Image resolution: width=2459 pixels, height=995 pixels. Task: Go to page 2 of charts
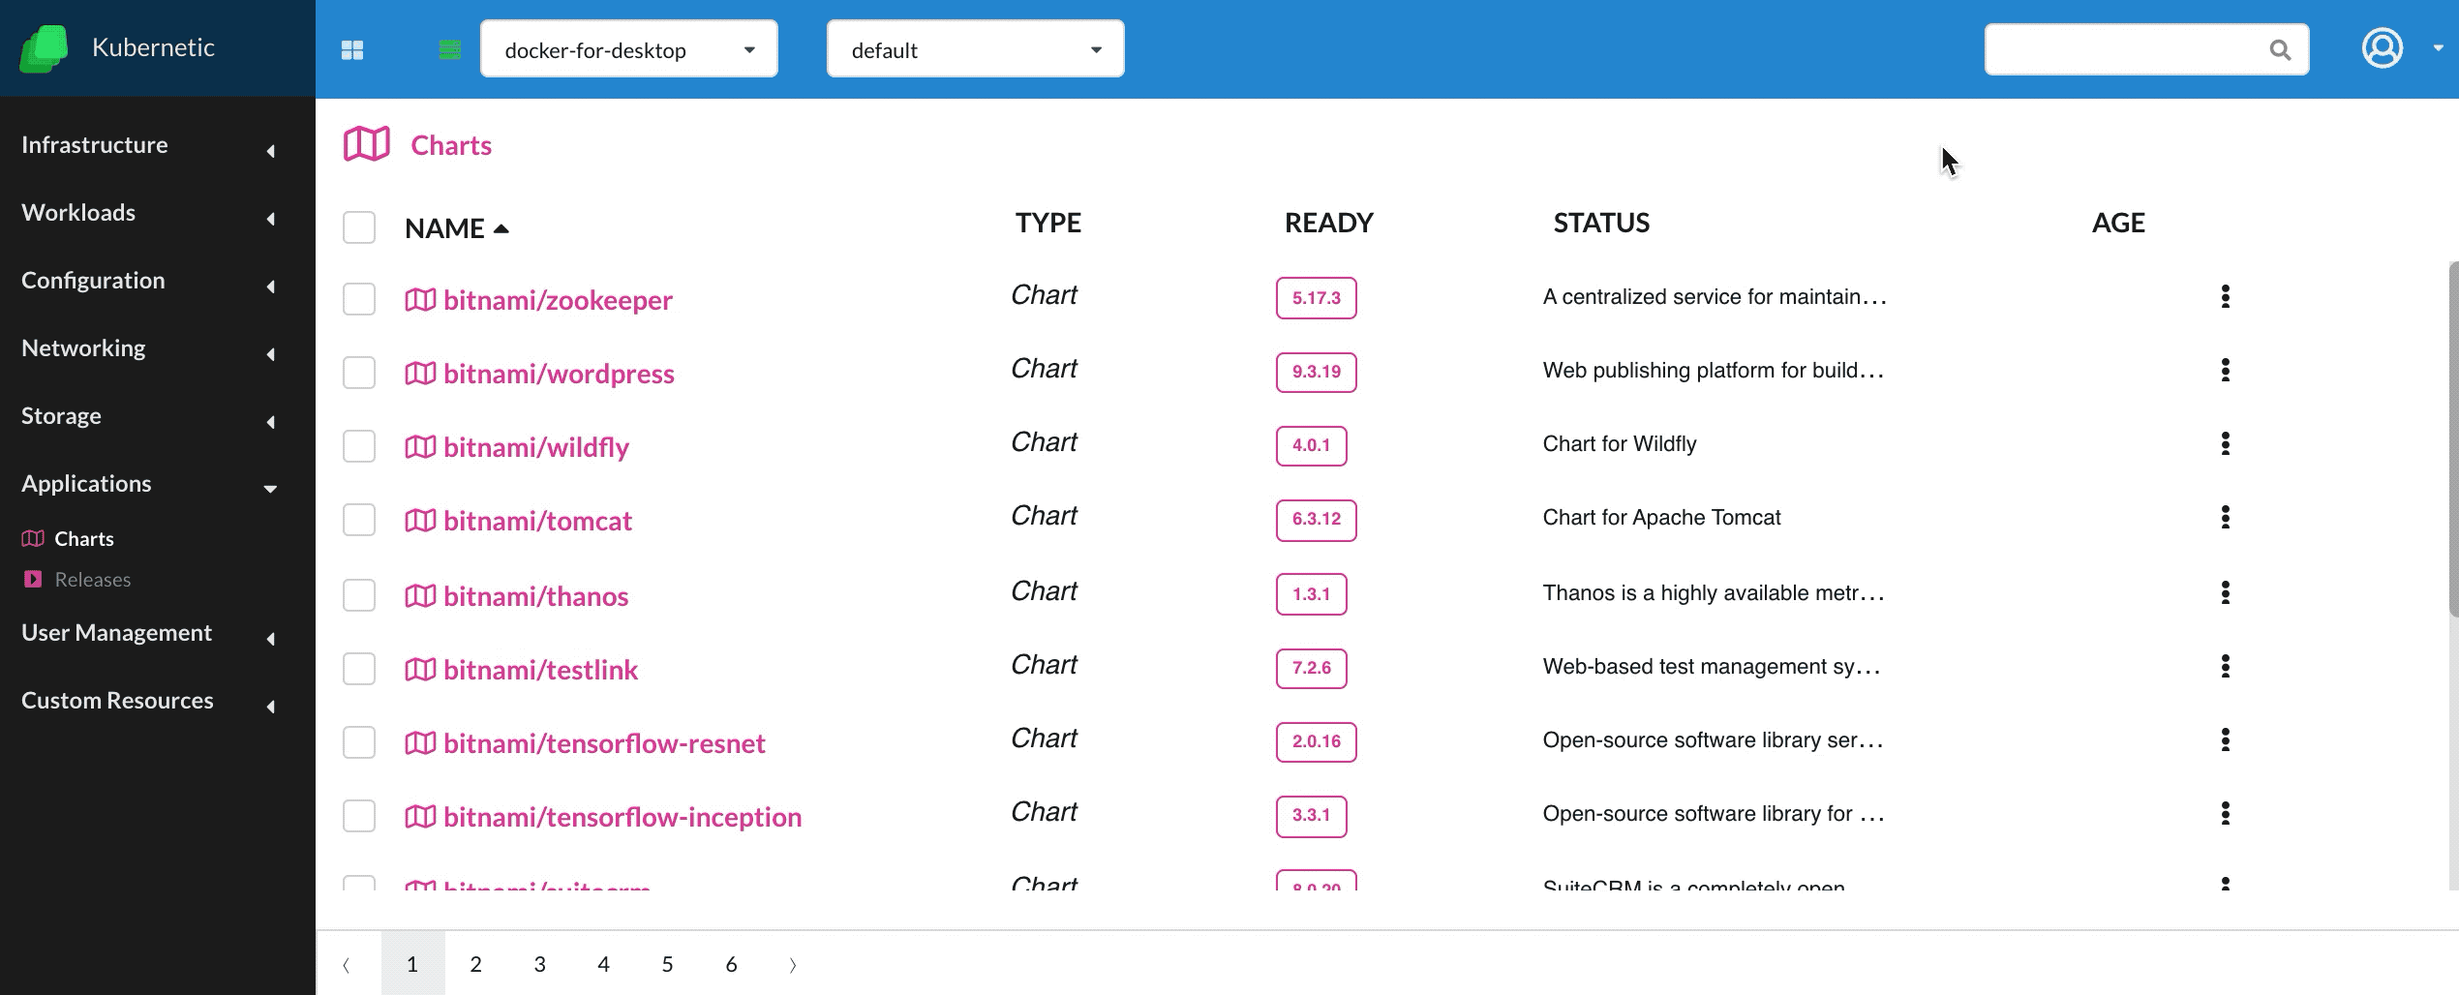475,964
